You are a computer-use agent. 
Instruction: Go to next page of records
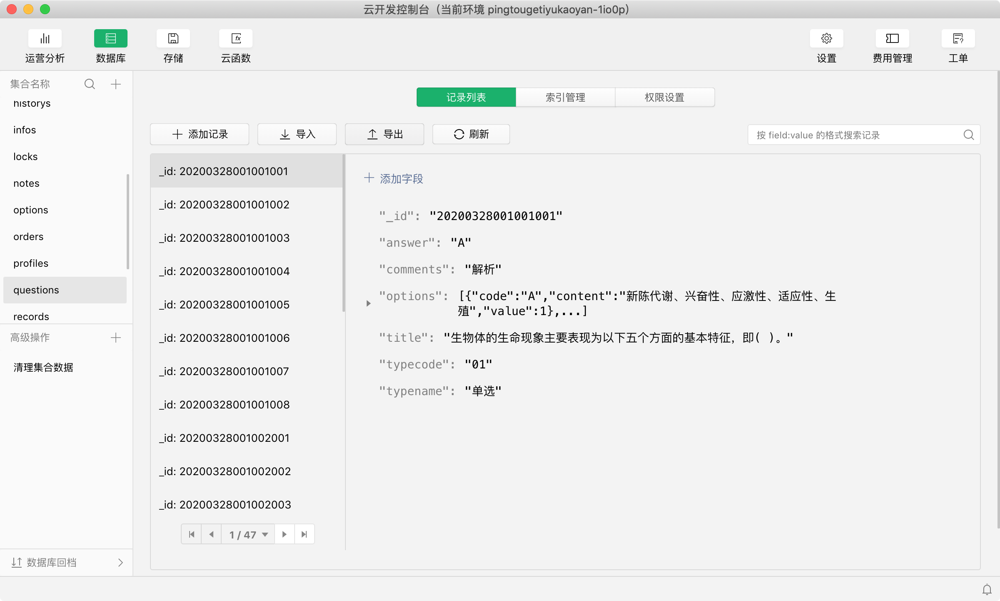[285, 534]
